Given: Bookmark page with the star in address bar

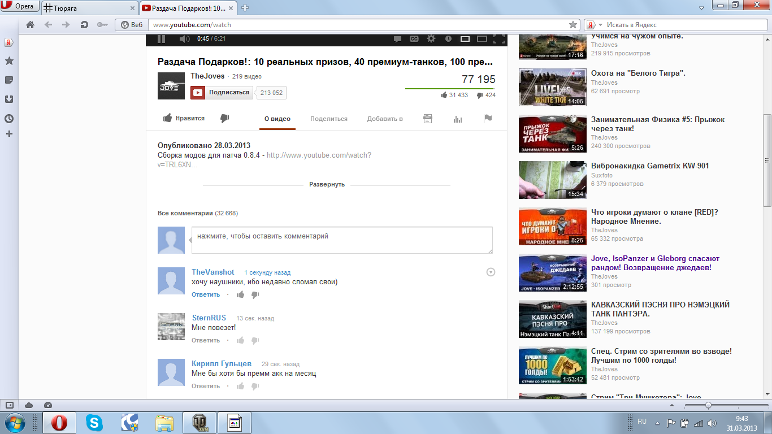Looking at the screenshot, I should click(x=573, y=25).
